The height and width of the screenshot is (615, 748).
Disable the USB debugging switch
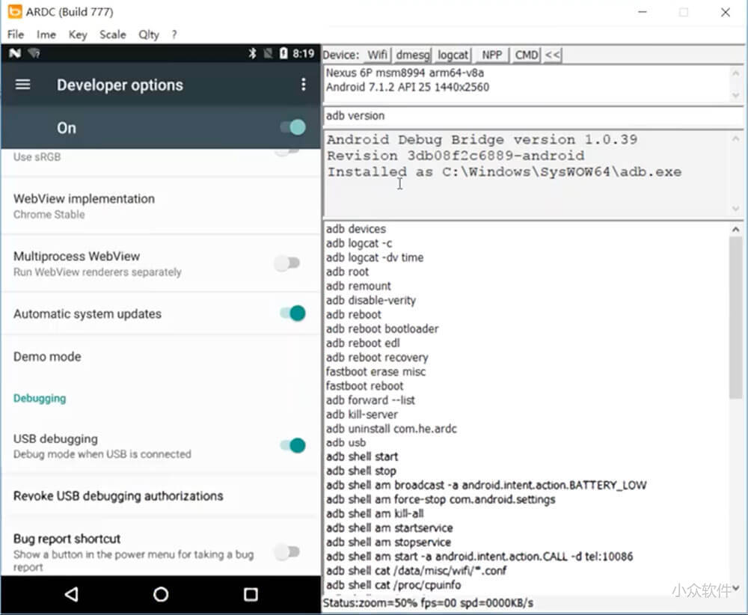coord(292,446)
